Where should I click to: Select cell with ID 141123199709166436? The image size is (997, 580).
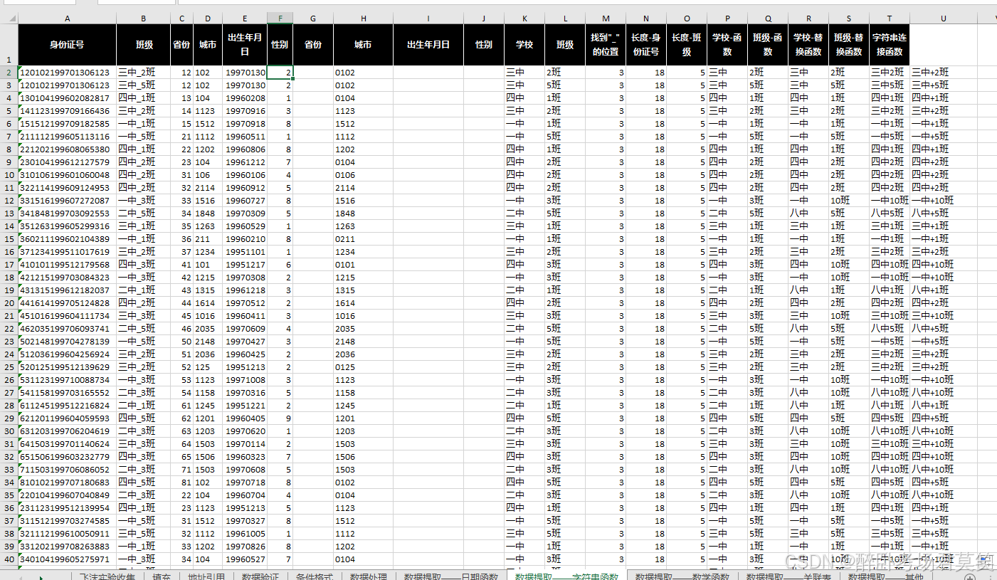click(x=67, y=110)
